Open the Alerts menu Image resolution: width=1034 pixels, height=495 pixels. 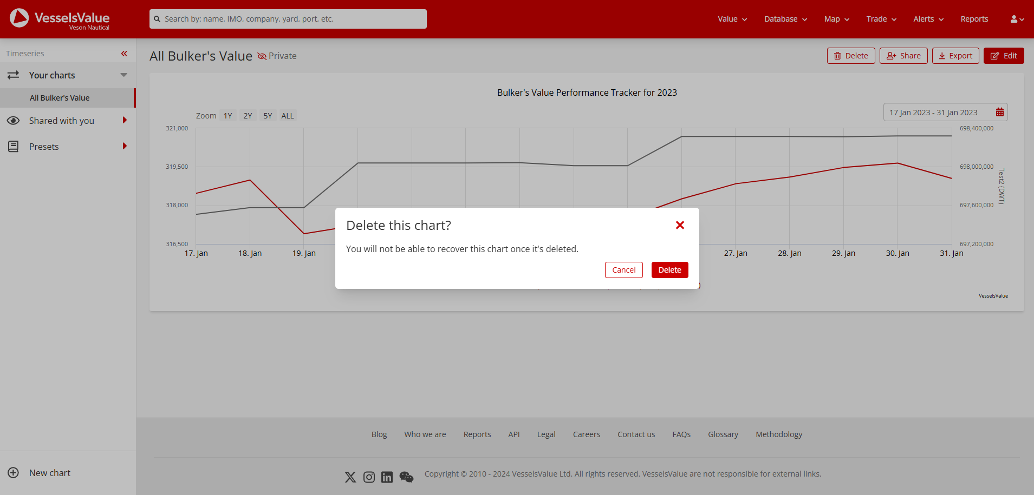926,18
